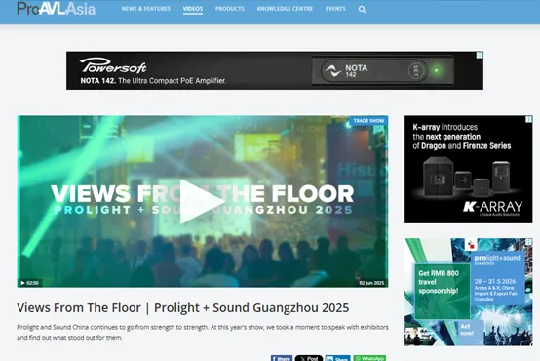The width and height of the screenshot is (540, 361).
Task: Share the article on Facebook
Action: [x=282, y=358]
